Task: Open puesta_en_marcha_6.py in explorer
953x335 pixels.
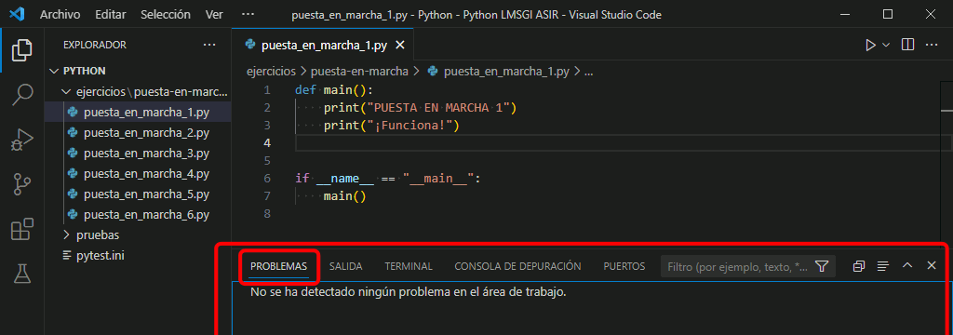Action: [x=138, y=214]
